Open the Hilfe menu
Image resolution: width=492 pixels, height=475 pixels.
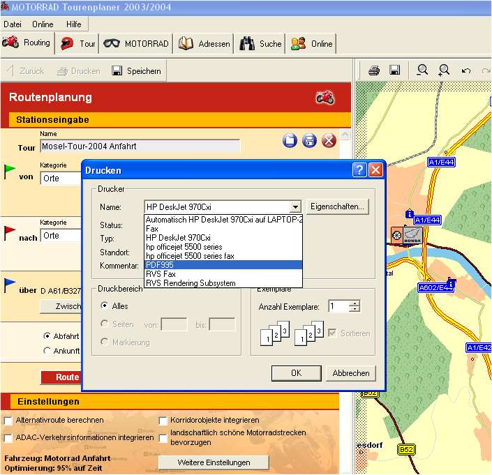74,24
